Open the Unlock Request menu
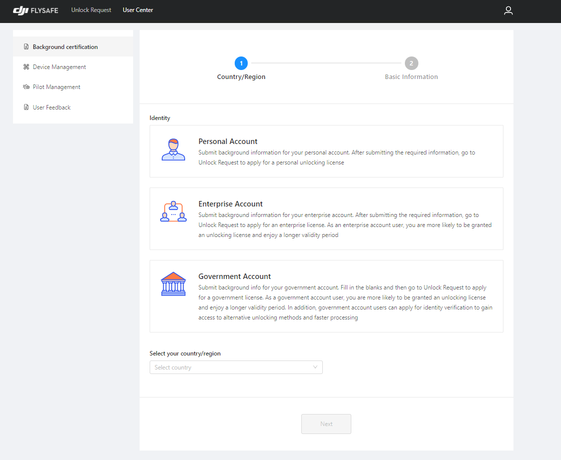Viewport: 561px width, 460px height. coord(91,9)
